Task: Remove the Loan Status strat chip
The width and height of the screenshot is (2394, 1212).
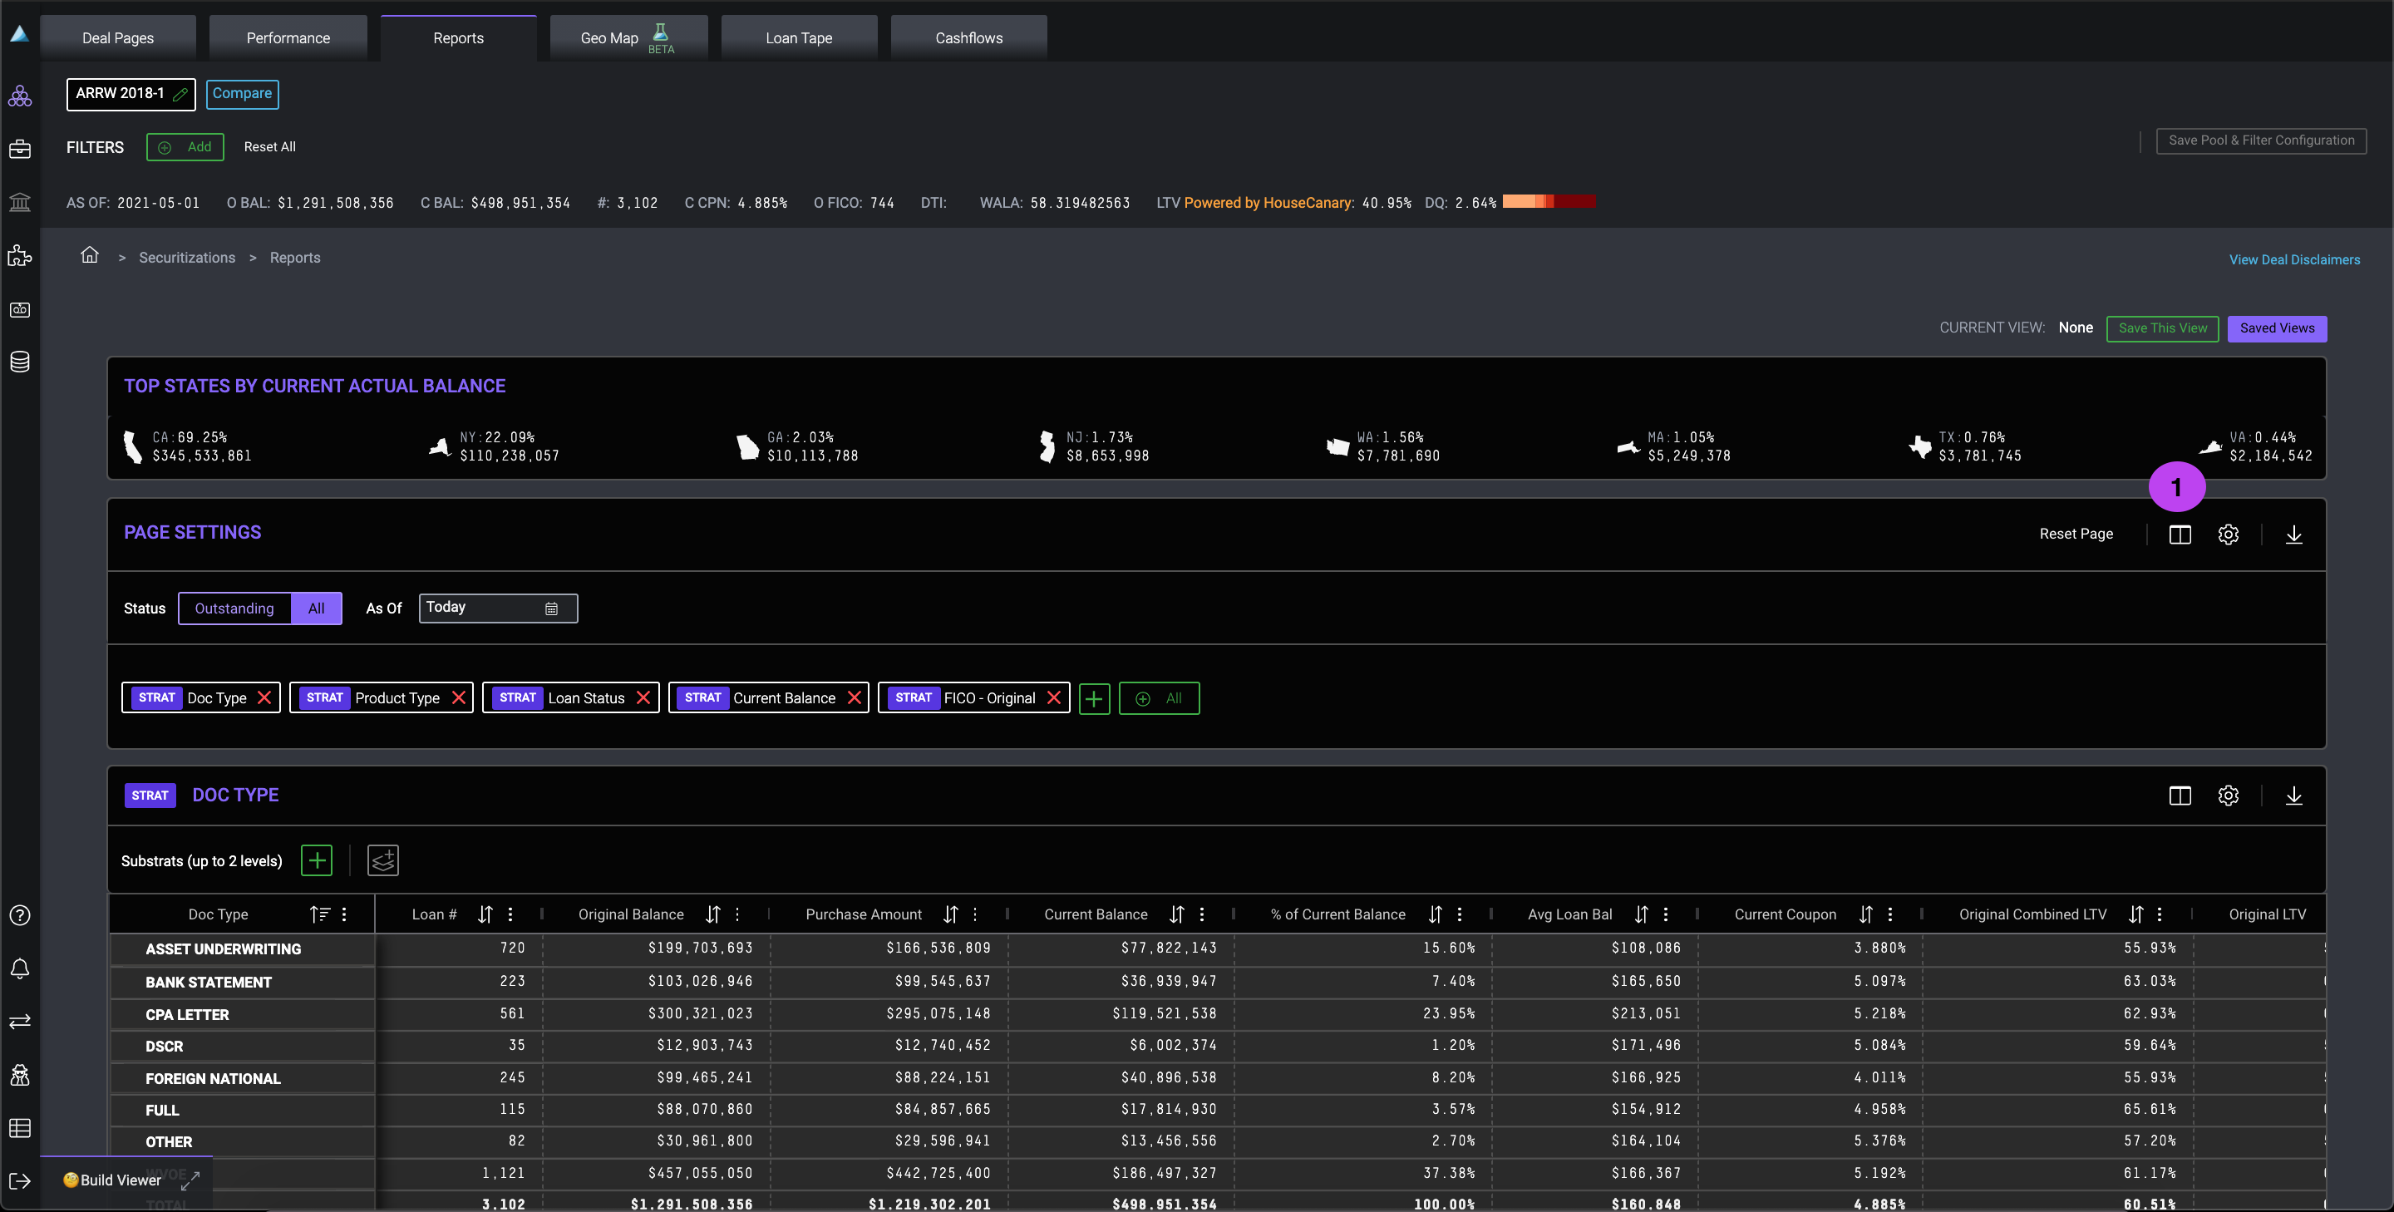Action: coord(643,698)
